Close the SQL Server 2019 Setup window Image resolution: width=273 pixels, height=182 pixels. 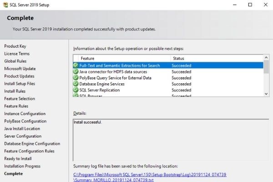[266, 5]
